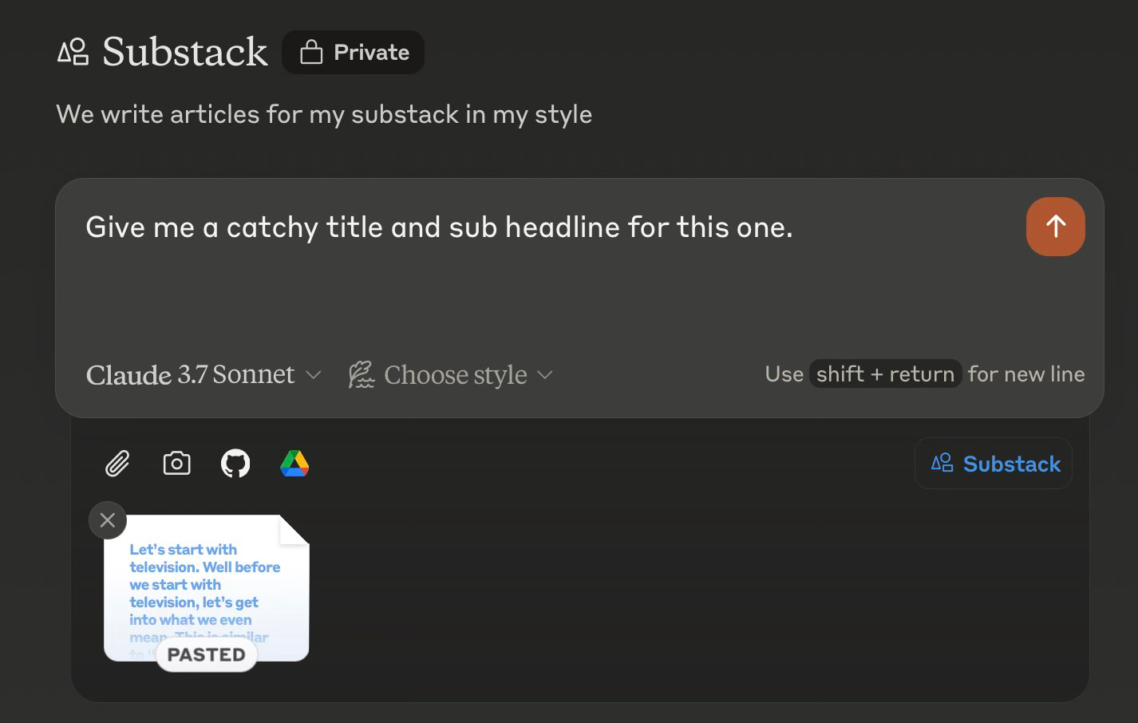Viewport: 1138px width, 723px height.
Task: Click the lock icon in the Private badge
Action: coord(311,53)
